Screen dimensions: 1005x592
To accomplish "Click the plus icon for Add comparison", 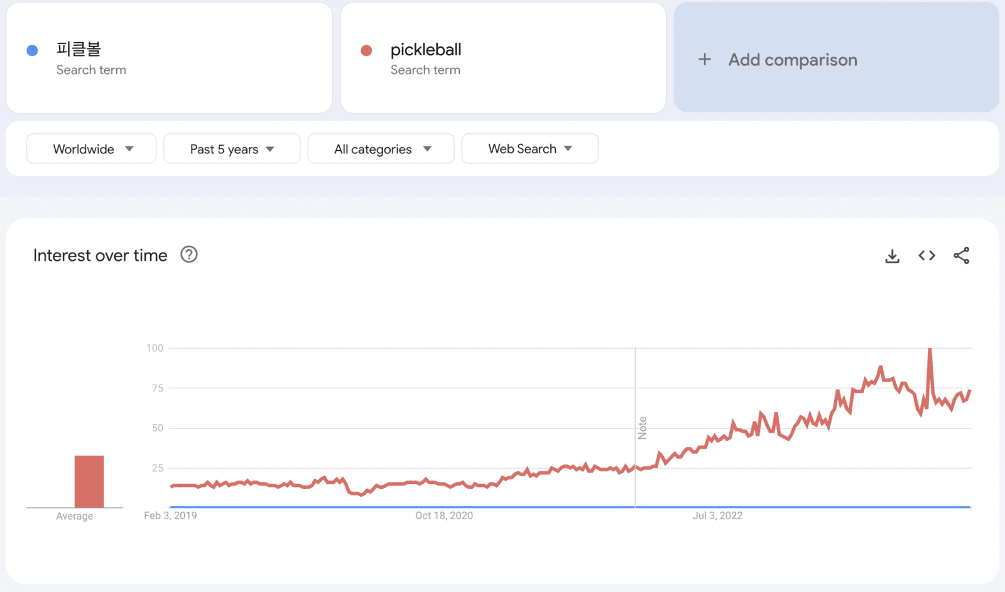I will click(x=705, y=60).
